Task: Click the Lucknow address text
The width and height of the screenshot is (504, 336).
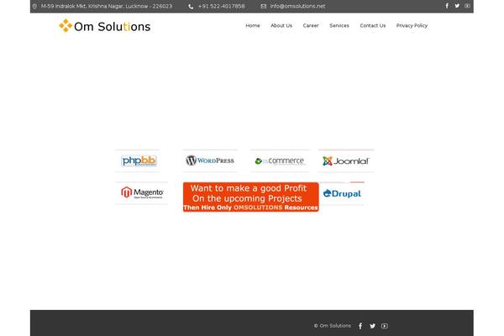Action: pos(107,6)
